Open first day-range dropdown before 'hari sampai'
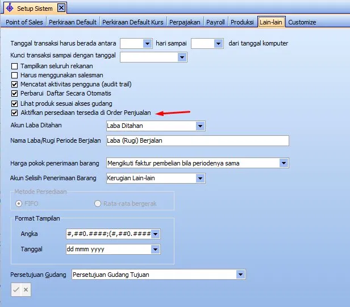350x307 pixels. (x=147, y=44)
